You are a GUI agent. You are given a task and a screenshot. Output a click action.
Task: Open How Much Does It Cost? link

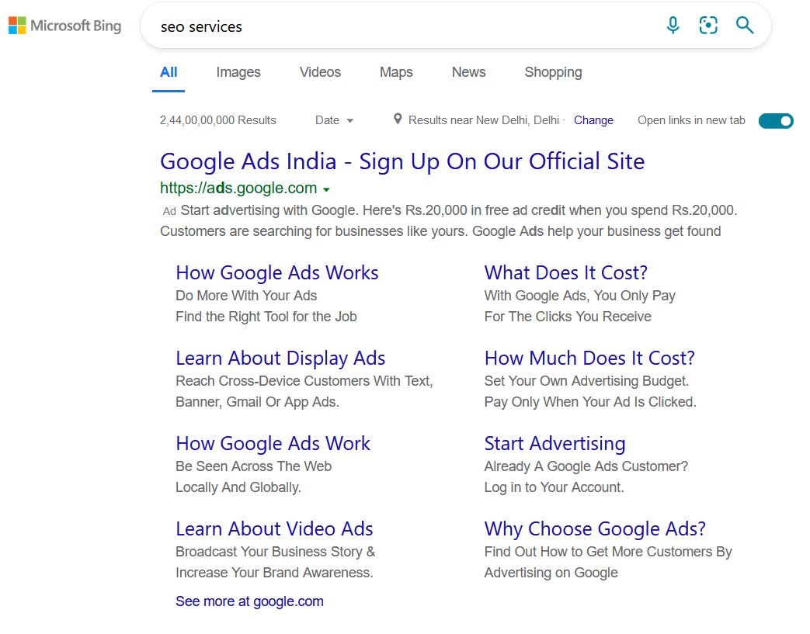(589, 358)
